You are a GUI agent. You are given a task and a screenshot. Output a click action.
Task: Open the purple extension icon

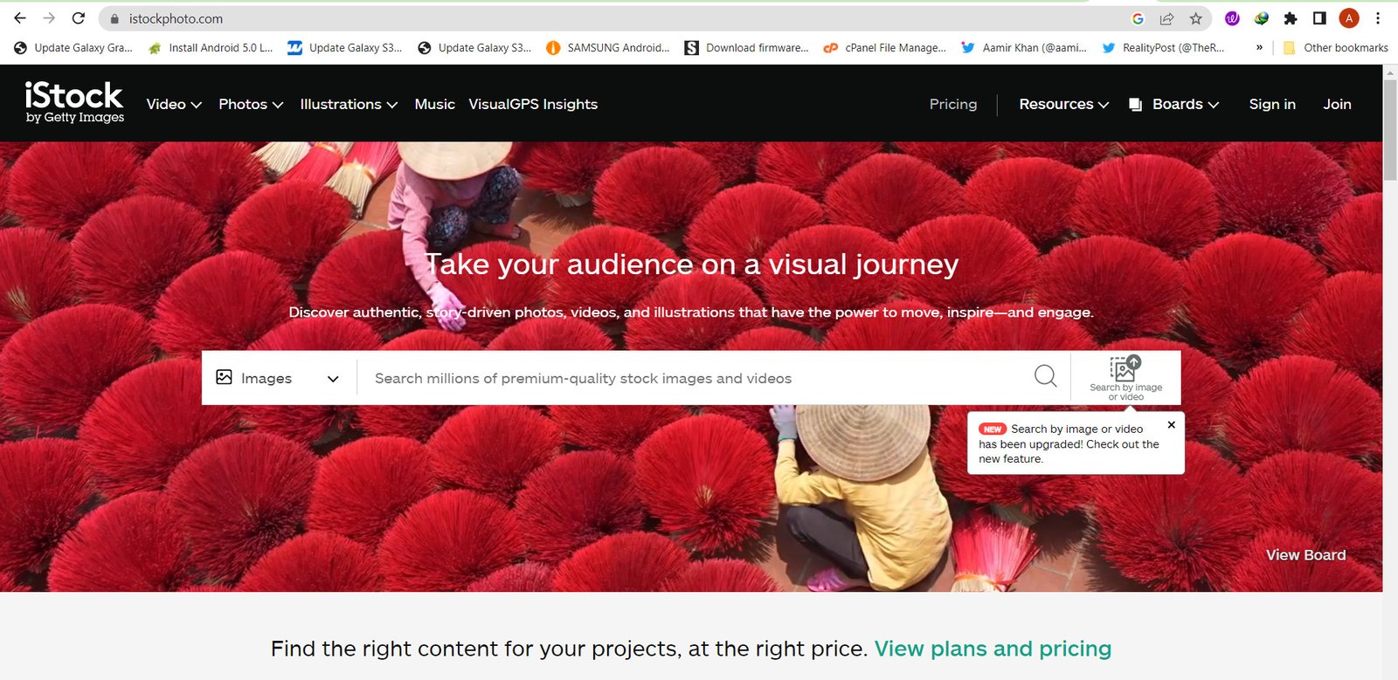point(1232,18)
